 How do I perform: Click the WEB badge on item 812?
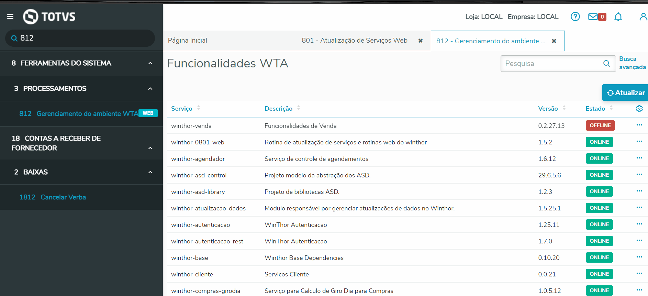coord(148,113)
